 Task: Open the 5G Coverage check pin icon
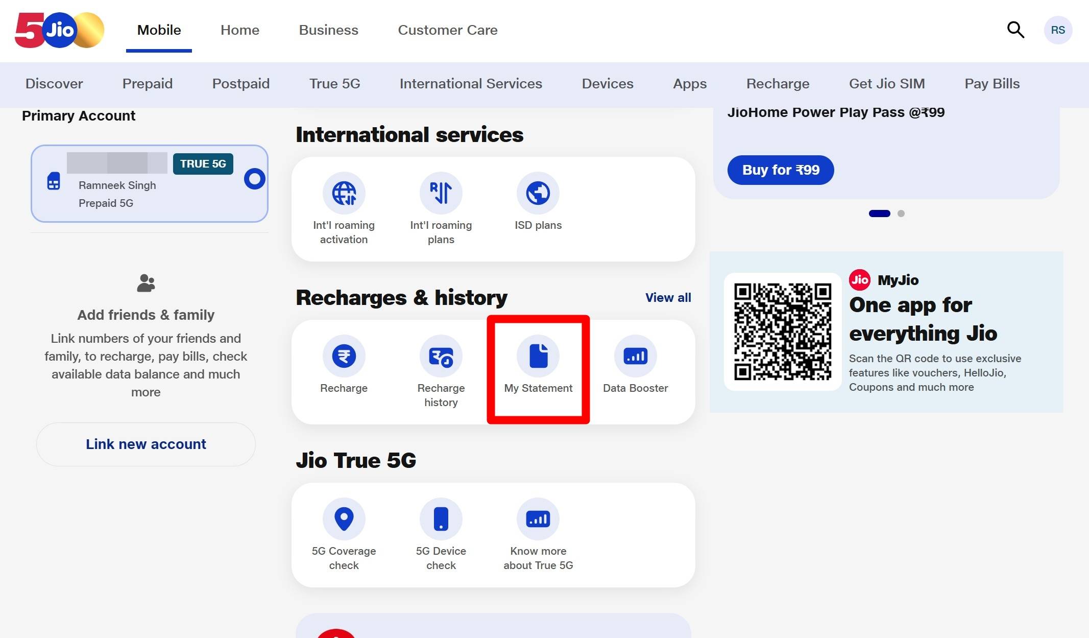344,519
